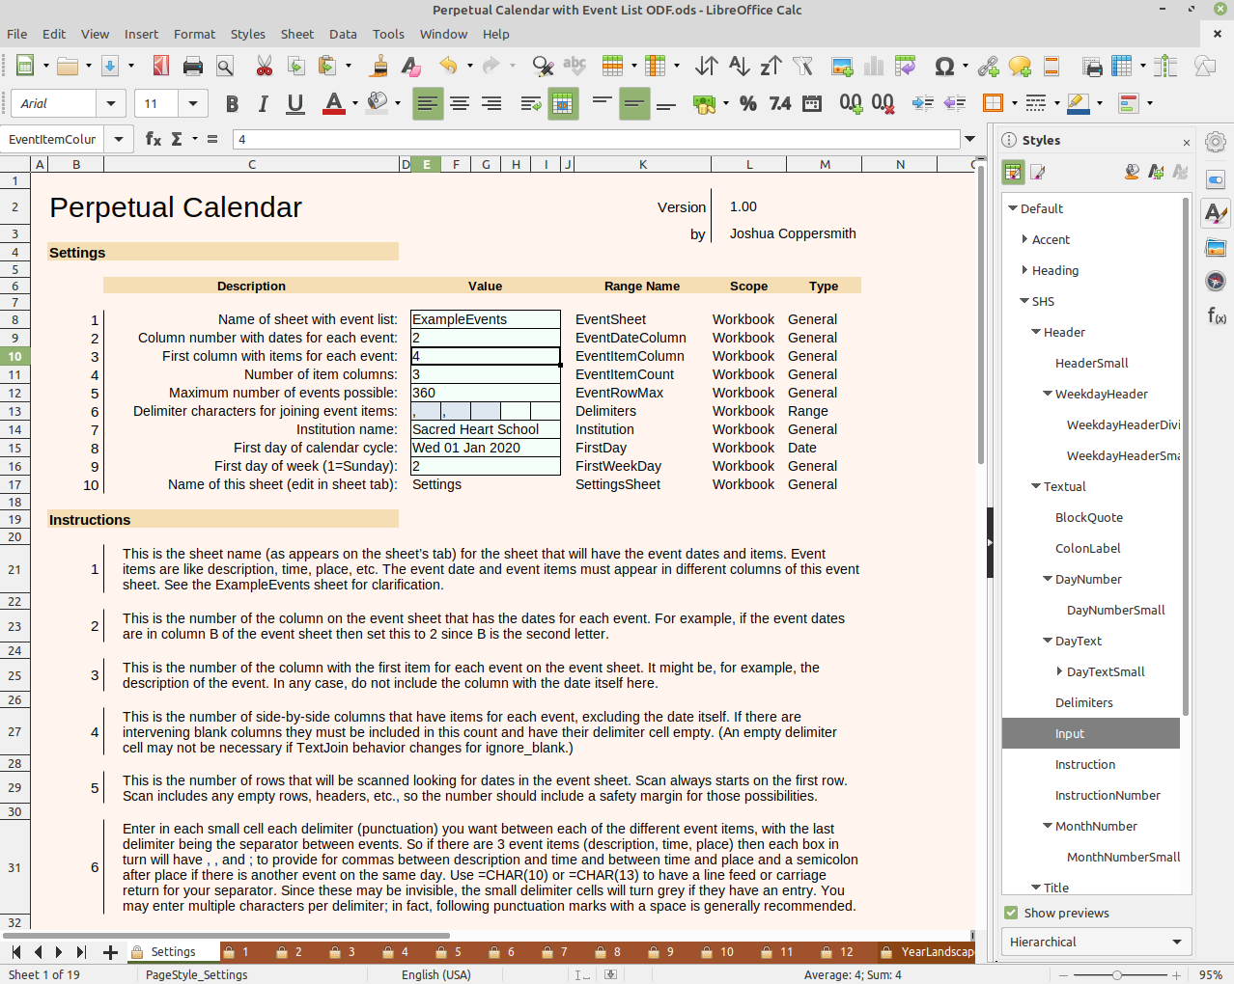Add new sheet with plus button
Viewport: 1234px width, 984px height.
(110, 952)
